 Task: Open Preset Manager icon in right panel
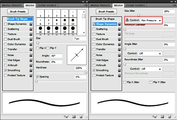pyautogui.click(x=162, y=117)
